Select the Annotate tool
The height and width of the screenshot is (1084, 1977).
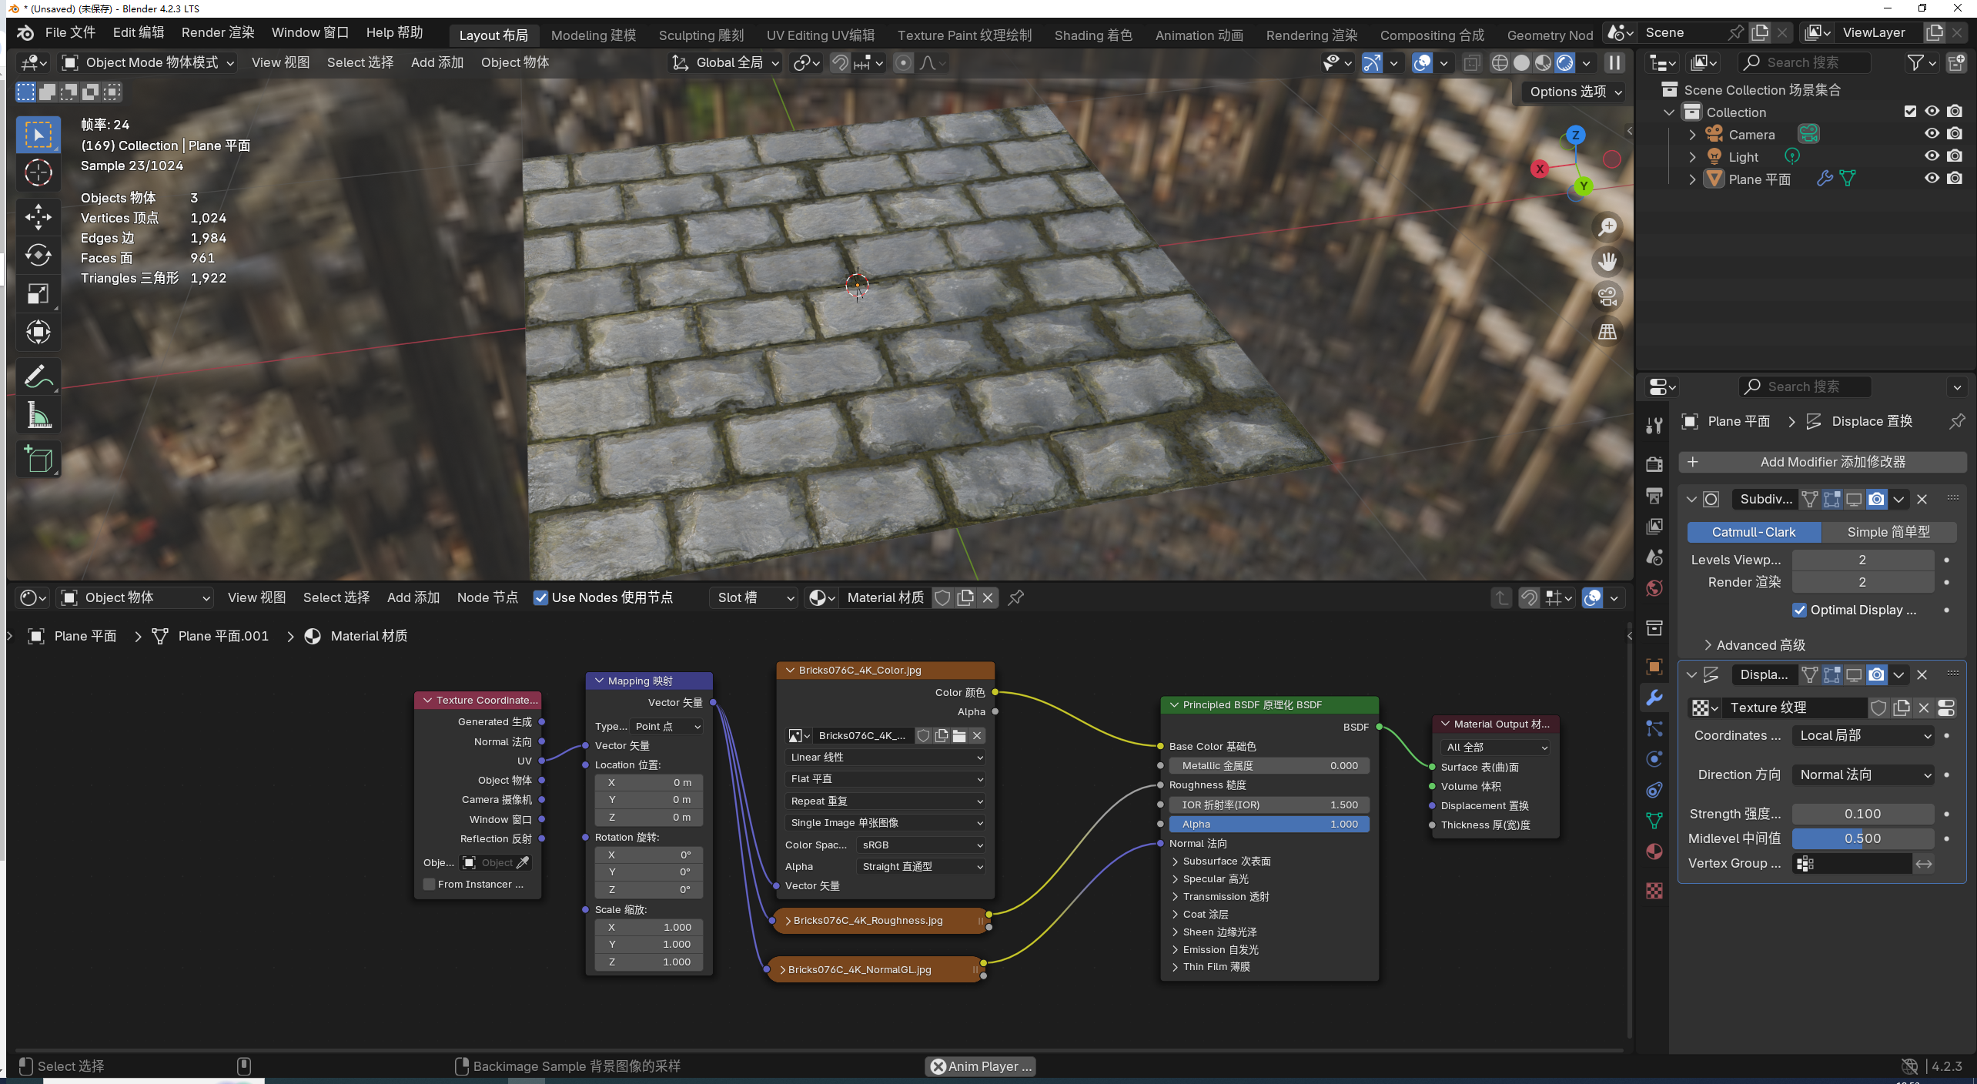point(38,376)
